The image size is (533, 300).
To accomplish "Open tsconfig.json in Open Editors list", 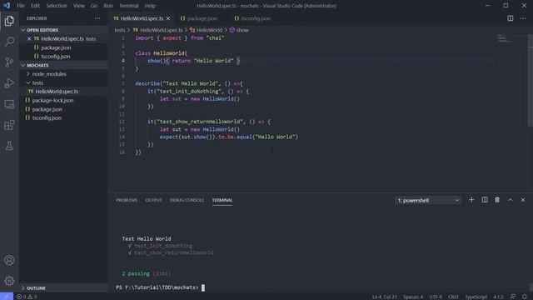I will click(56, 57).
